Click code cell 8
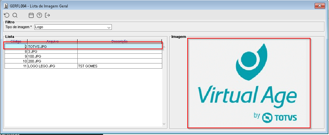329x135 pixels. 16,51
